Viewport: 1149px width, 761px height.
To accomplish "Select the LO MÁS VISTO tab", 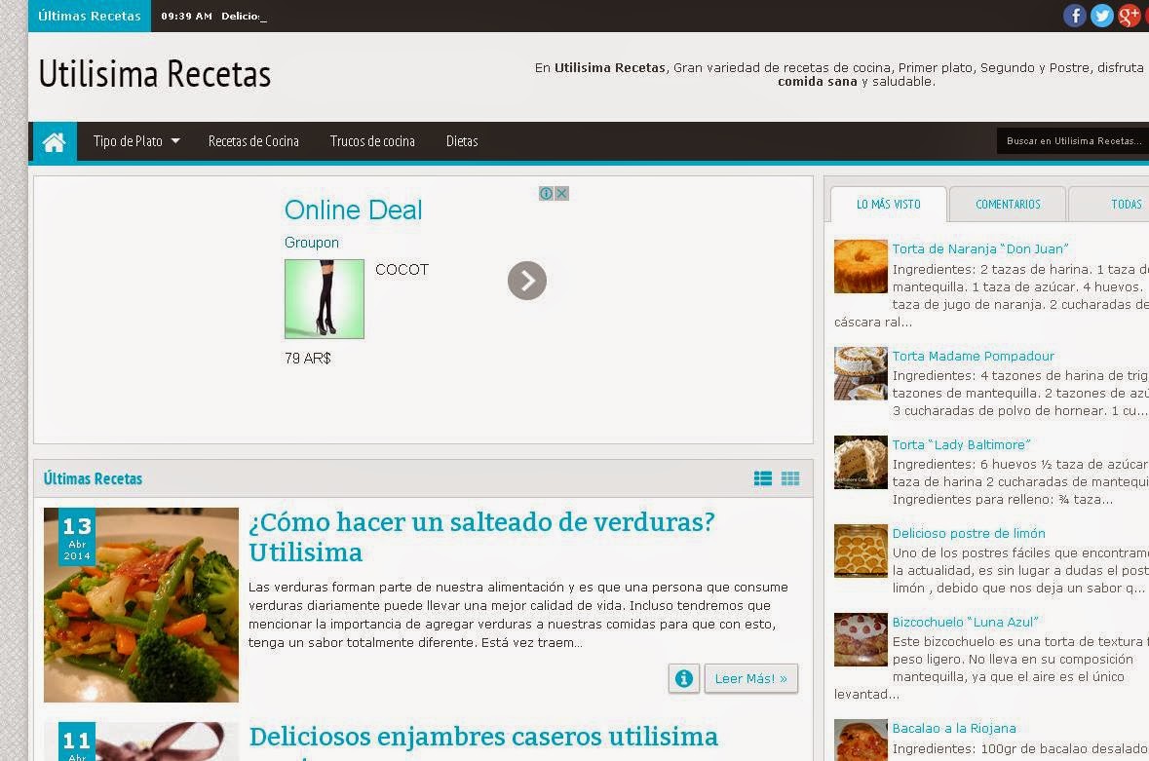I will point(888,205).
